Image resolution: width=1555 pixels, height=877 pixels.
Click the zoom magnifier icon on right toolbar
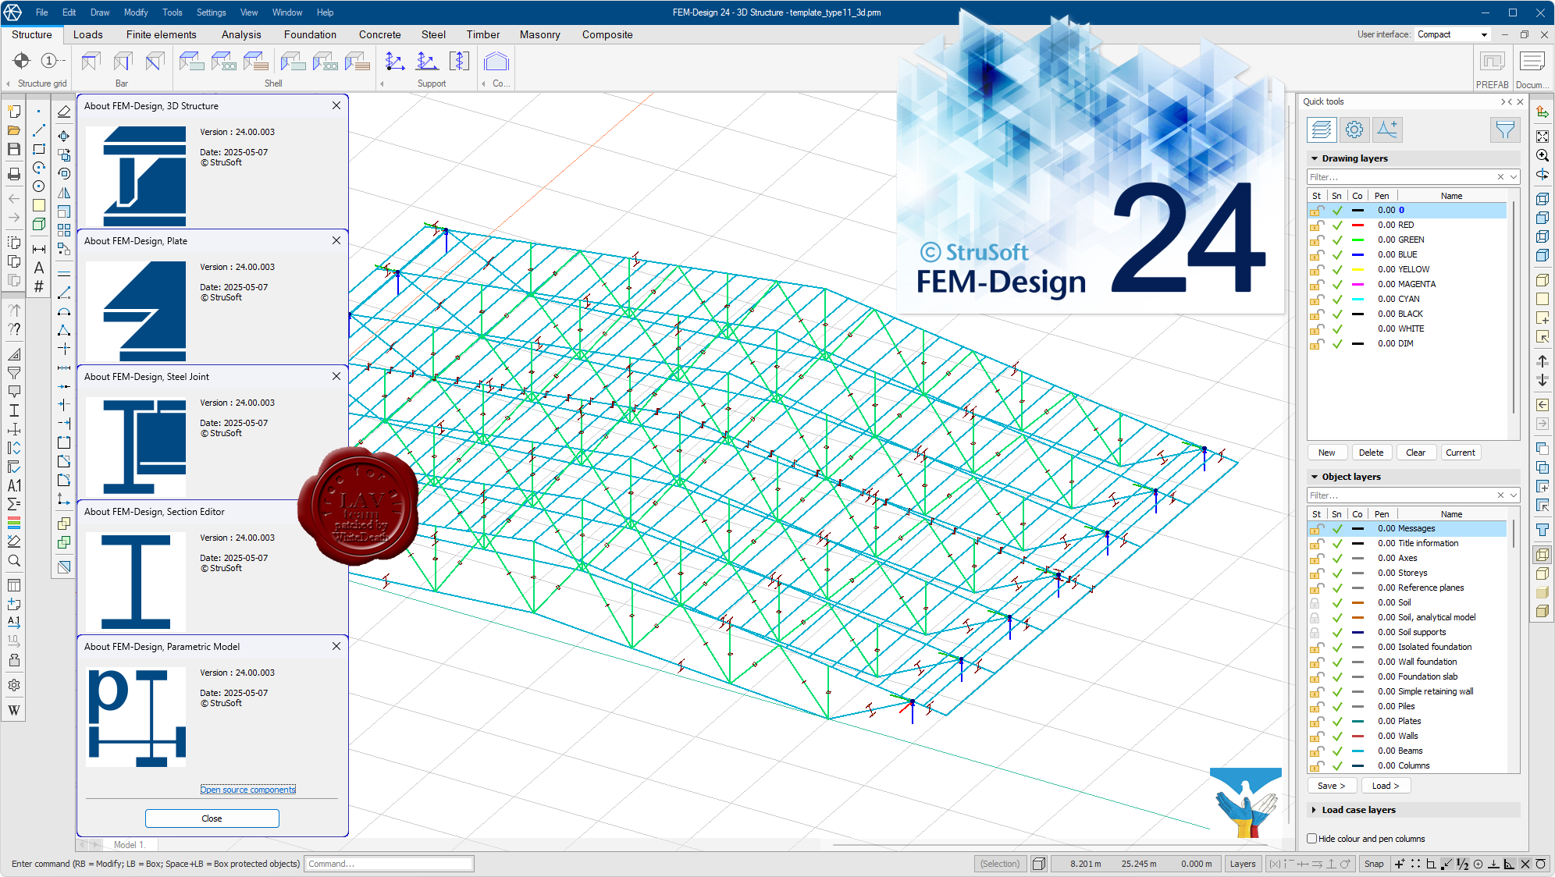[x=1543, y=155]
